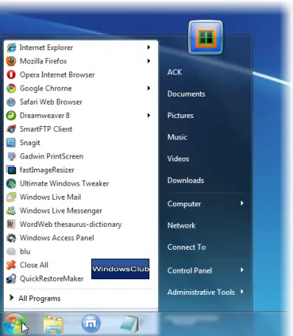This screenshot has width=293, height=336.
Task: Click the Internet Explorer icon
Action: tap(11, 47)
